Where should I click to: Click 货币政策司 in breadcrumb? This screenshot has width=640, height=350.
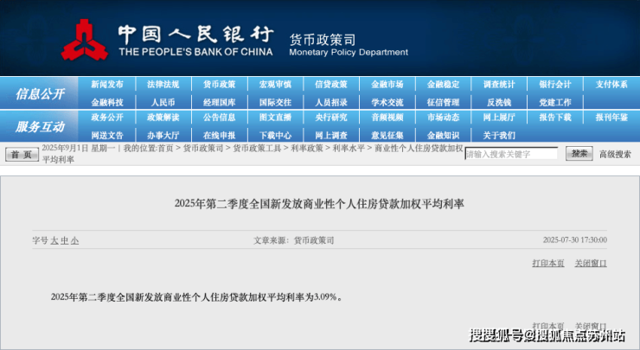(x=203, y=149)
